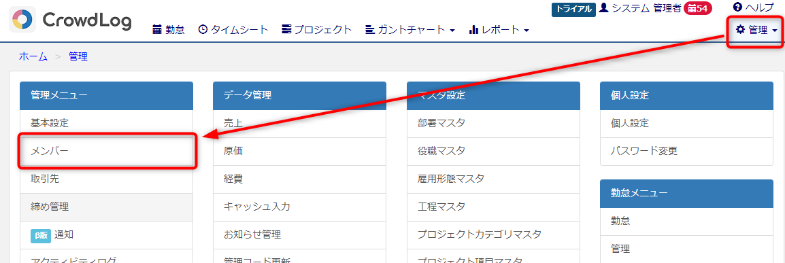
Task: Open 雇用形態マスタ under マスタ設定
Action: pyautogui.click(x=494, y=179)
